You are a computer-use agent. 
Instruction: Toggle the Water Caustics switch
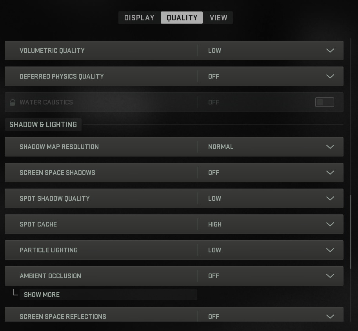click(324, 102)
